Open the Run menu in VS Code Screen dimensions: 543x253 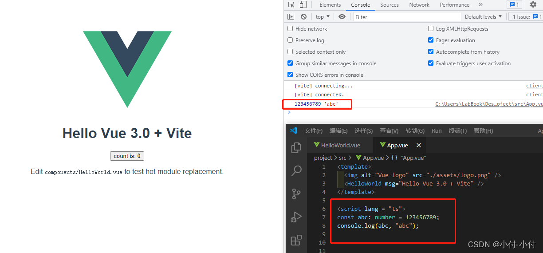click(x=437, y=130)
